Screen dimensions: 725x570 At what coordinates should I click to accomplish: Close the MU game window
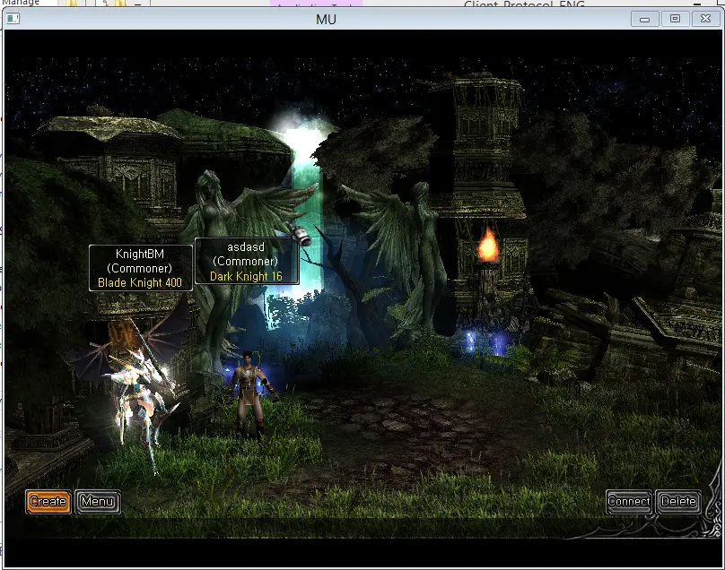pyautogui.click(x=705, y=19)
